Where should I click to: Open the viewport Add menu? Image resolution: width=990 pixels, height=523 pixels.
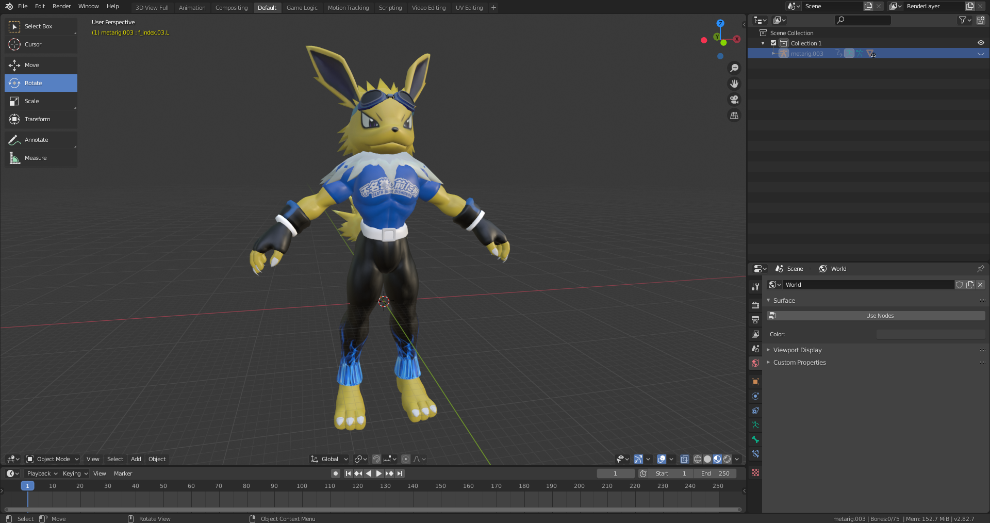tap(136, 459)
